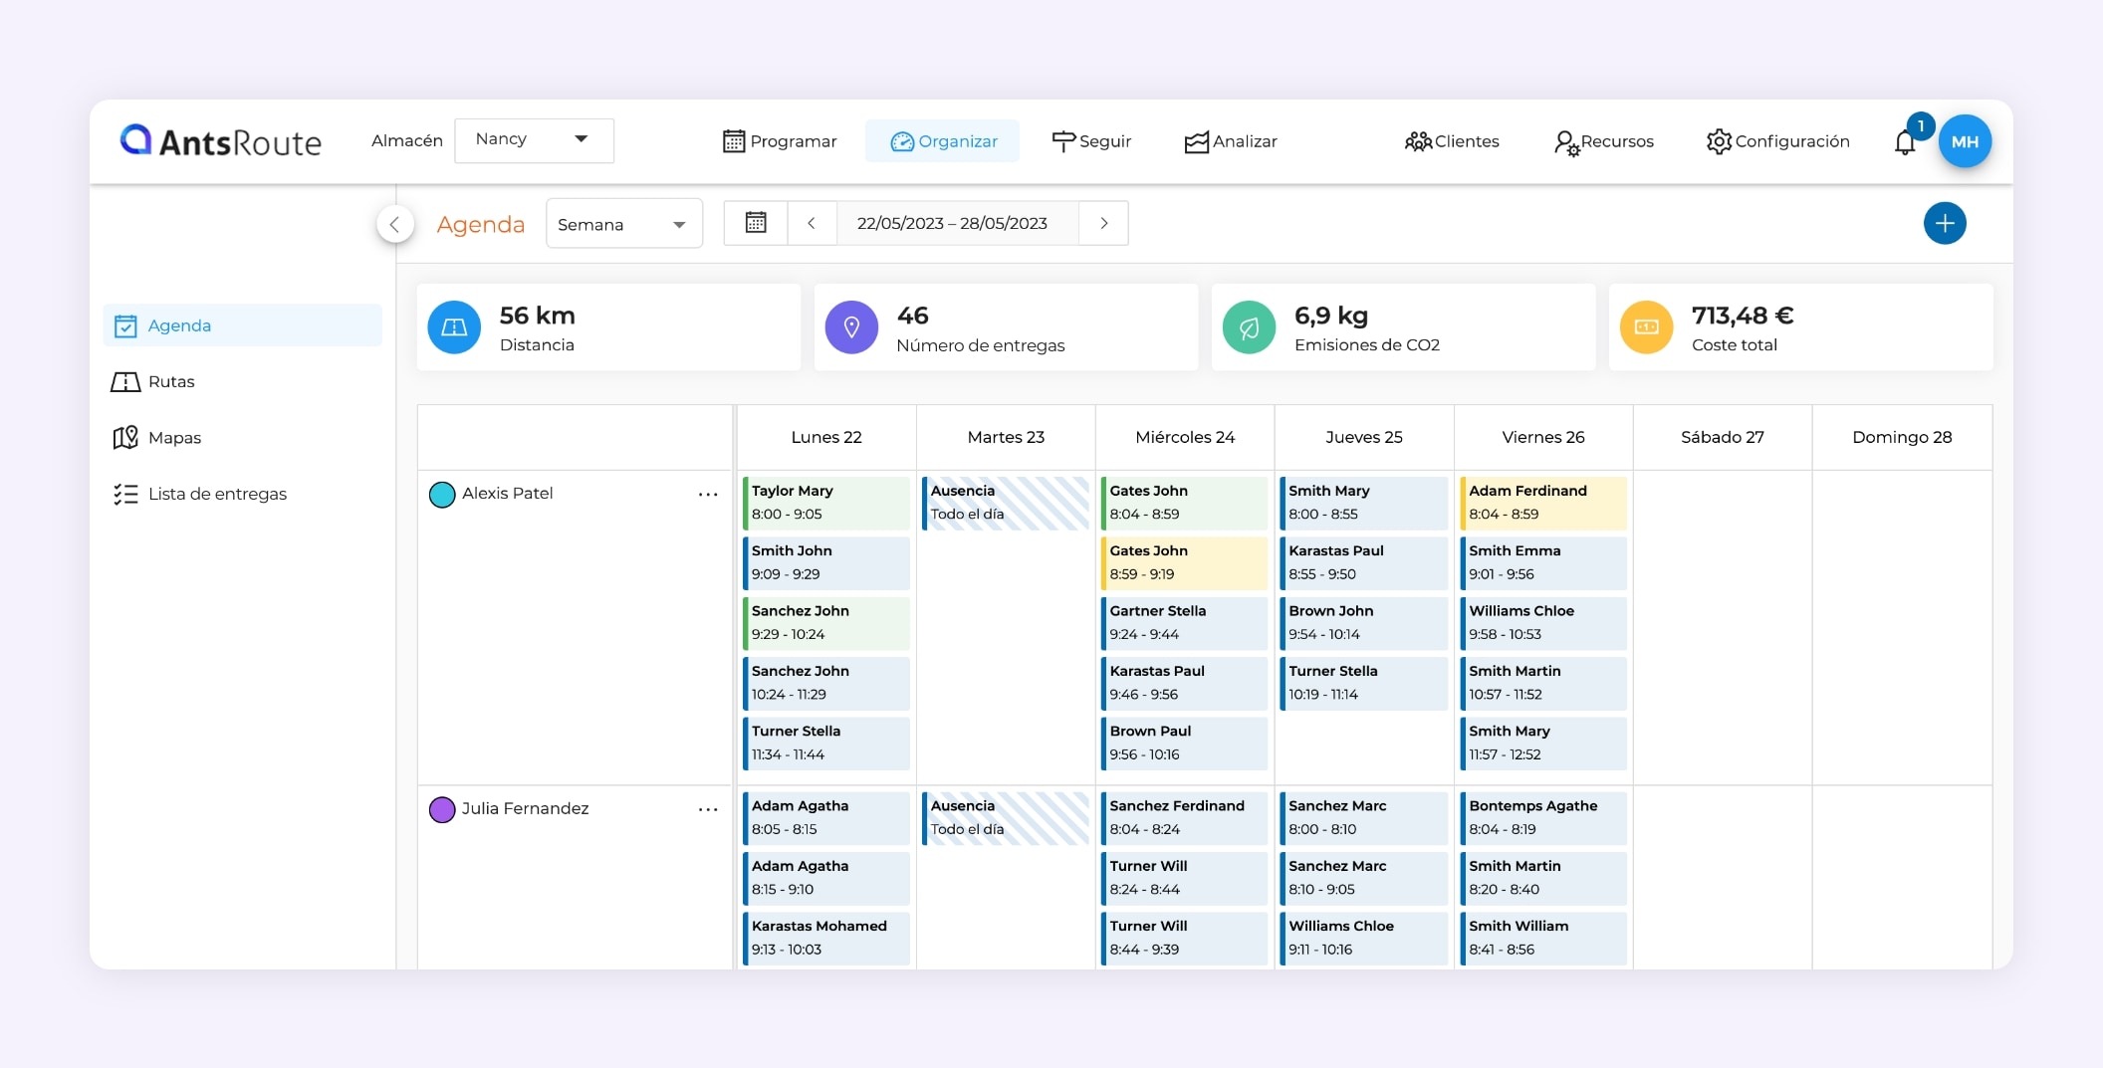Open options menu for Alexis Patel
The image size is (2103, 1068).
pos(708,494)
